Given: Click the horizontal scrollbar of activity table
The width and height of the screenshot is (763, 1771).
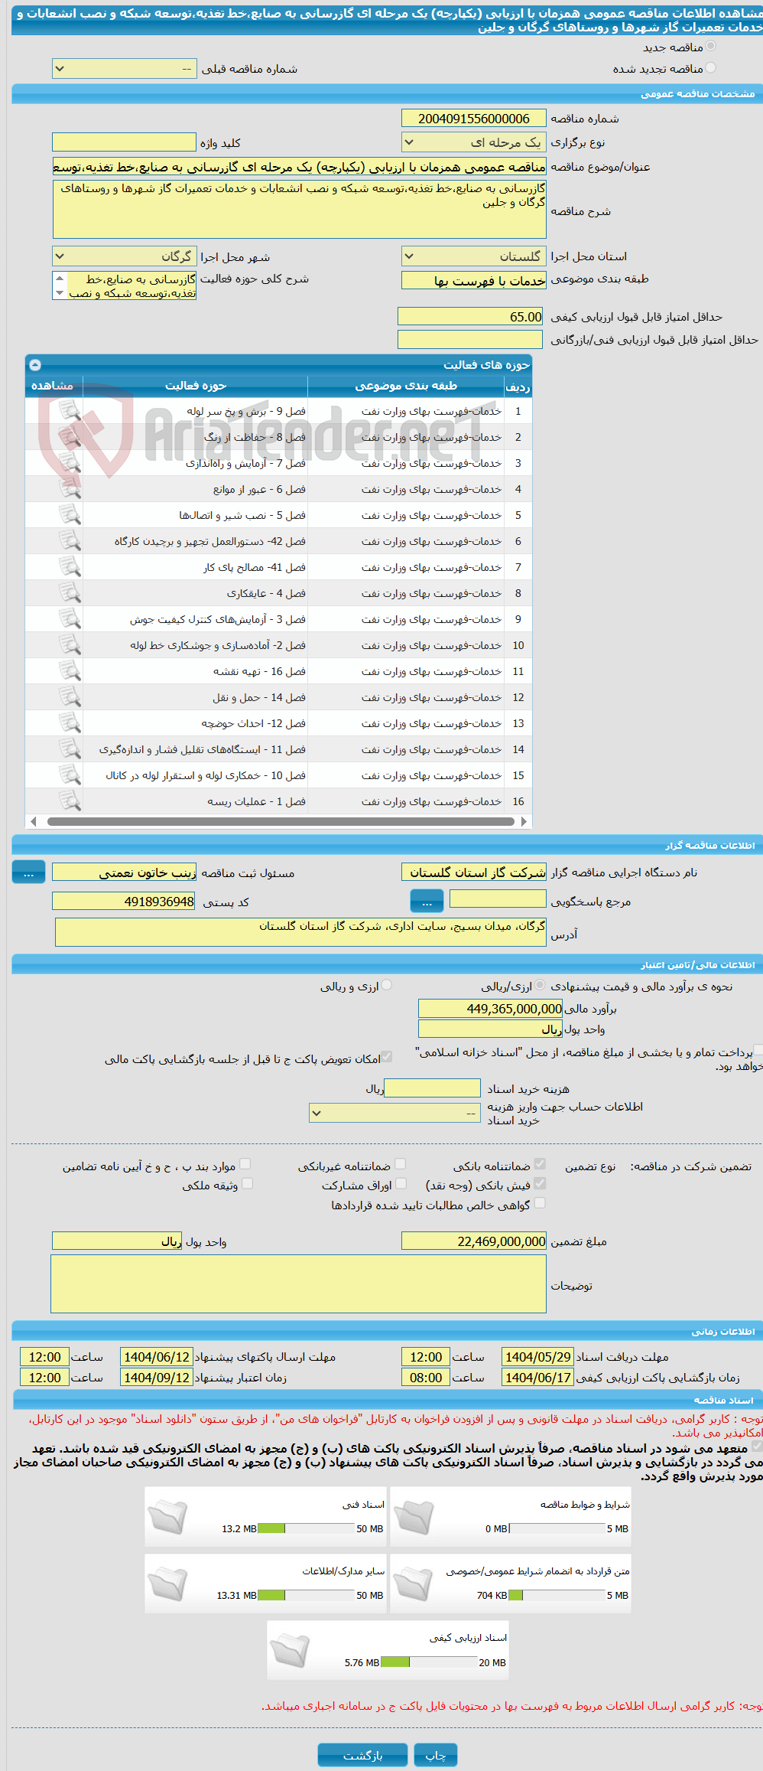Looking at the screenshot, I should pyautogui.click(x=280, y=821).
